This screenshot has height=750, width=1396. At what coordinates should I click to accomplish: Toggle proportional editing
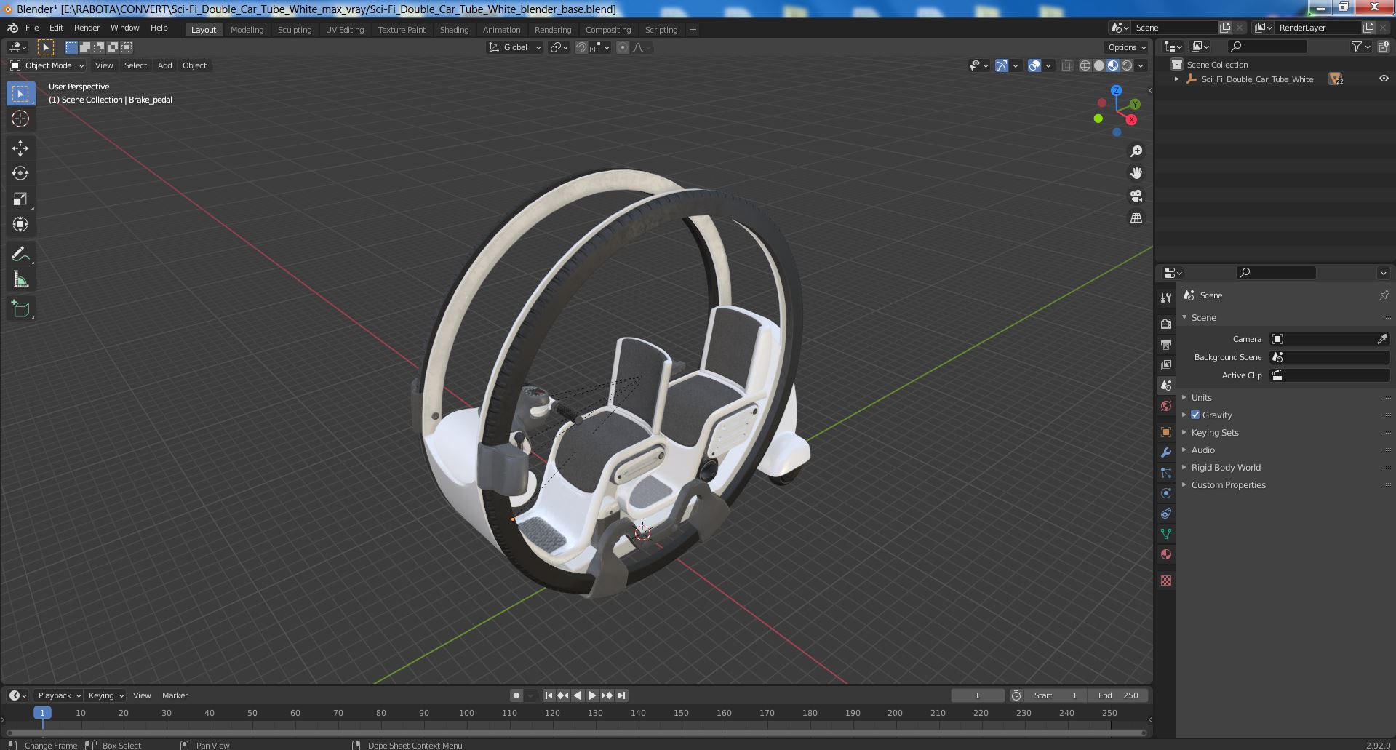[x=622, y=47]
